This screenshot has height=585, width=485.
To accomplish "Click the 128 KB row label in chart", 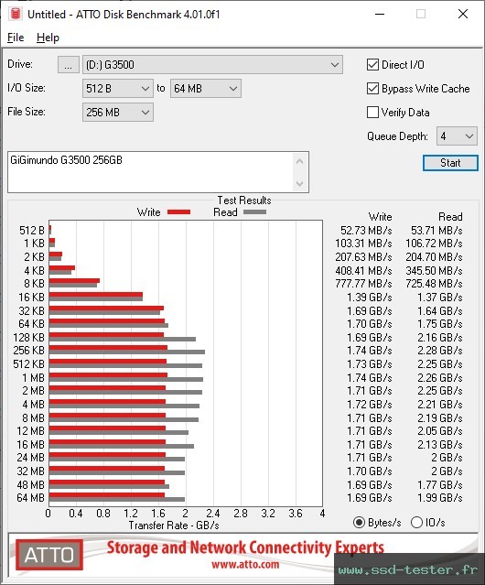I will [28, 338].
